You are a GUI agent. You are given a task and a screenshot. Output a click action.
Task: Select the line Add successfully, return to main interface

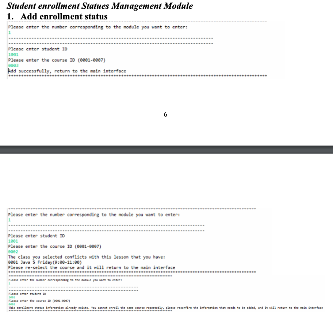click(67, 71)
